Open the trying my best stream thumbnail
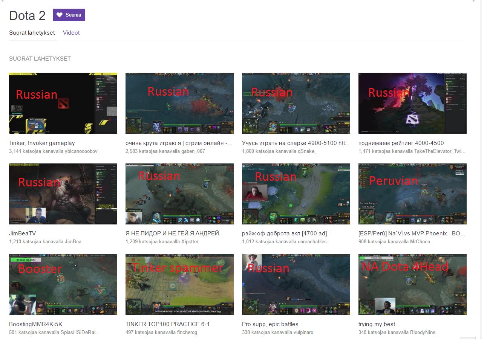The height and width of the screenshot is (357, 487). 412,284
